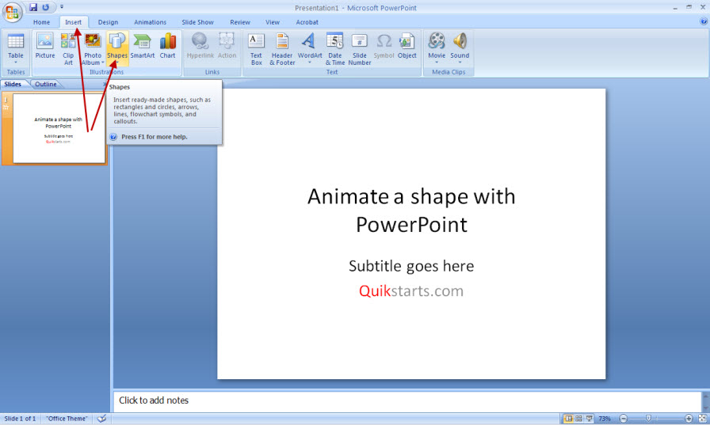Expand the Customize Quick Access Toolbar arrow
The width and height of the screenshot is (710, 425).
(x=62, y=7)
